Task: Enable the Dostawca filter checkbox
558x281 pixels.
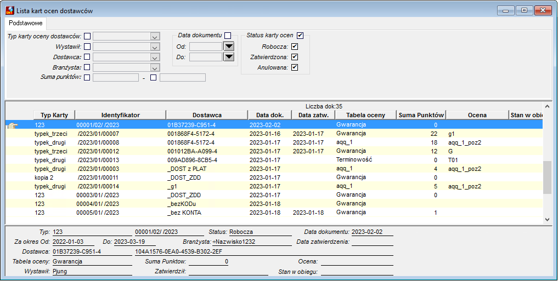Action: click(x=87, y=57)
